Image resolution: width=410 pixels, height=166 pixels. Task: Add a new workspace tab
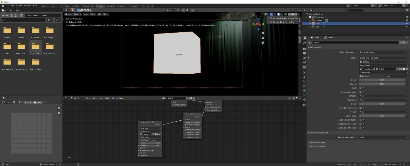tap(152, 6)
